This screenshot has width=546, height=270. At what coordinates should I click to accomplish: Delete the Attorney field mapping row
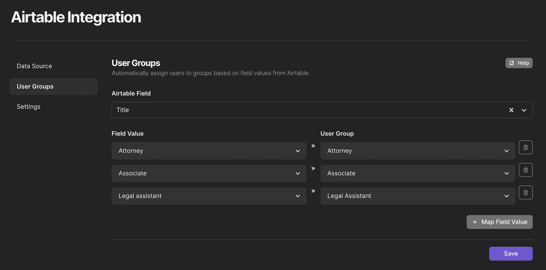[x=526, y=147]
